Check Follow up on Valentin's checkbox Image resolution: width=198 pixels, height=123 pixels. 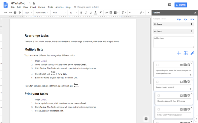pyautogui.click(x=159, y=109)
